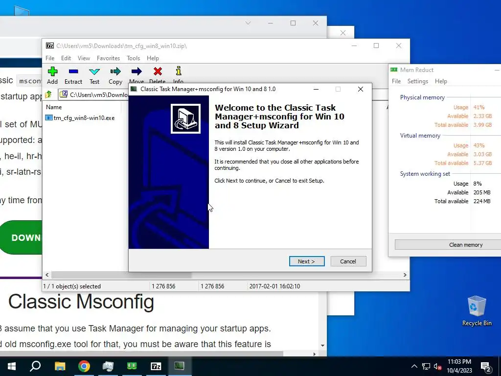Close the Setup Wizard window
501x376 pixels.
point(361,89)
